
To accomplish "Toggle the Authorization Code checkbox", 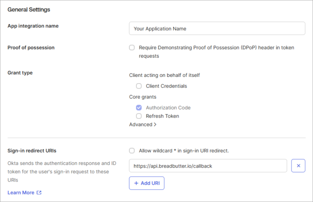I will point(139,108).
